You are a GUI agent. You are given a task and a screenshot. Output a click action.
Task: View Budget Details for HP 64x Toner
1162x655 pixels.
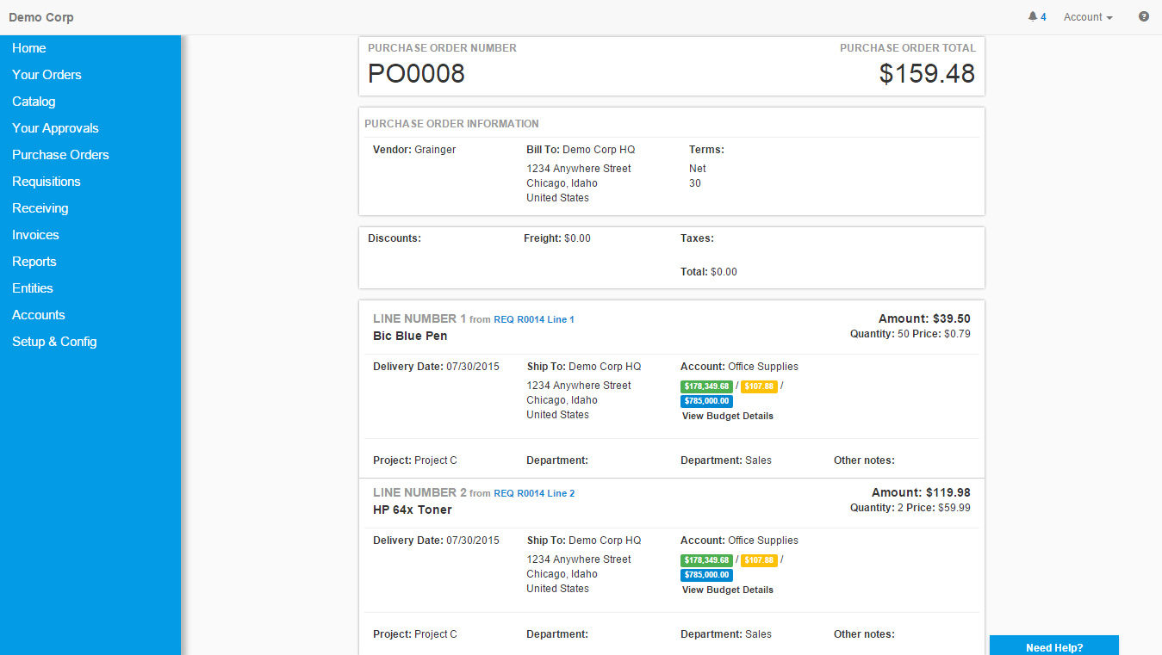coord(727,590)
